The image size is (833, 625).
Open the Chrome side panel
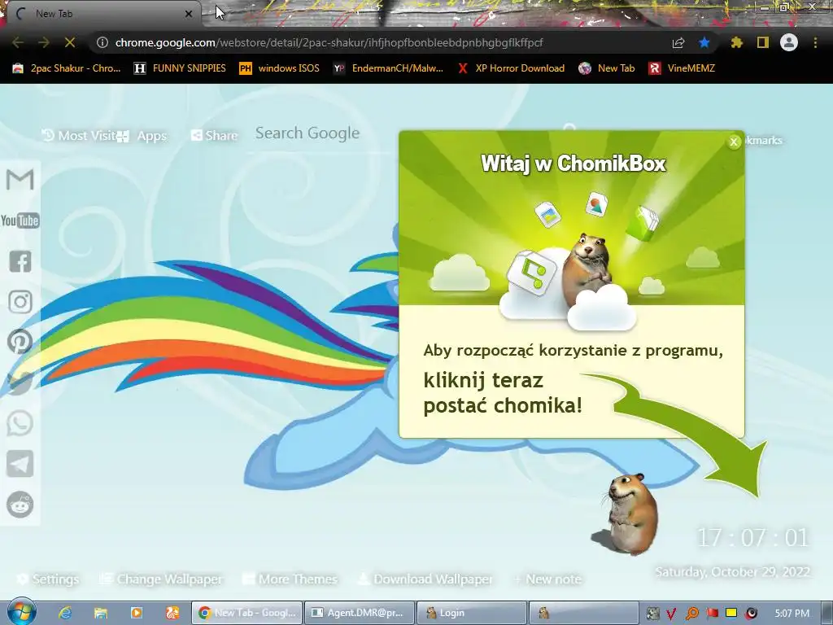pos(763,42)
